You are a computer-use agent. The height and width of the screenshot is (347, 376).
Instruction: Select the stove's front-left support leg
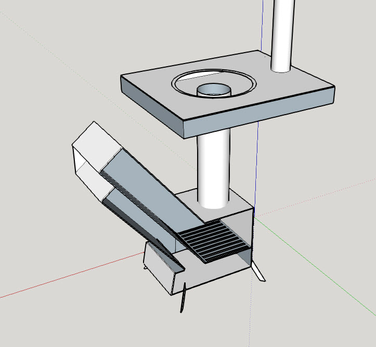pyautogui.click(x=183, y=300)
